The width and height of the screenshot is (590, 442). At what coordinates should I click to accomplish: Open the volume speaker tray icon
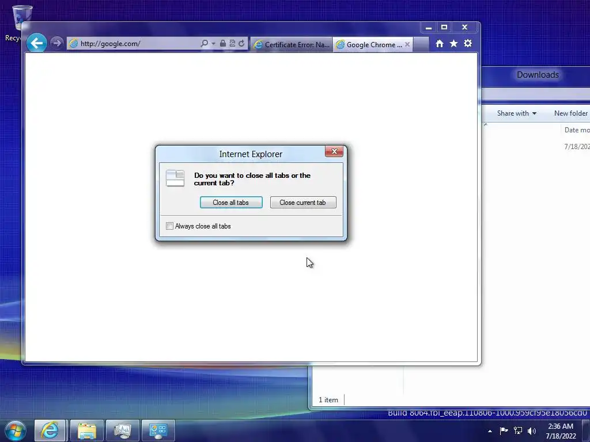coord(532,430)
